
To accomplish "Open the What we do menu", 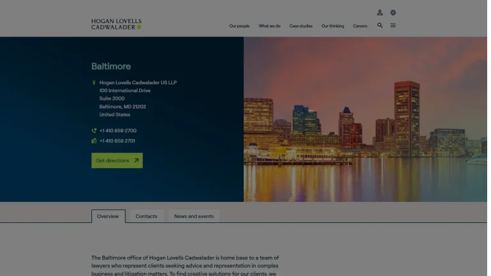I will [269, 26].
